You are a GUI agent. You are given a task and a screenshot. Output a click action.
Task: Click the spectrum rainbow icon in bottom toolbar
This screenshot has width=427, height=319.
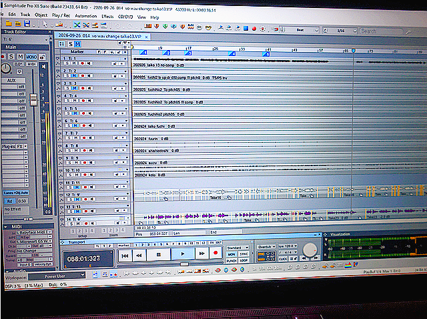[348, 265]
